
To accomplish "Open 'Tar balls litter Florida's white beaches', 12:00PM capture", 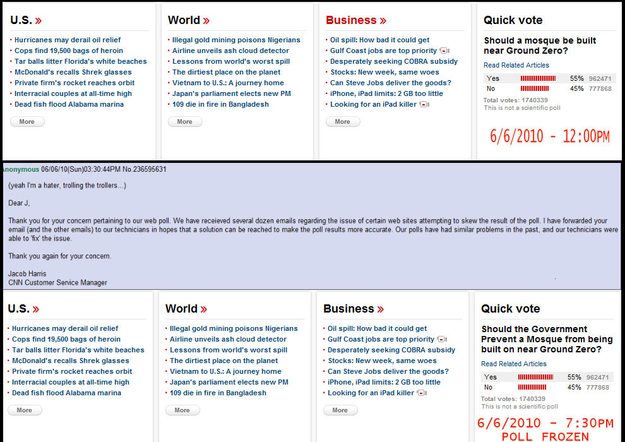I will click(81, 61).
